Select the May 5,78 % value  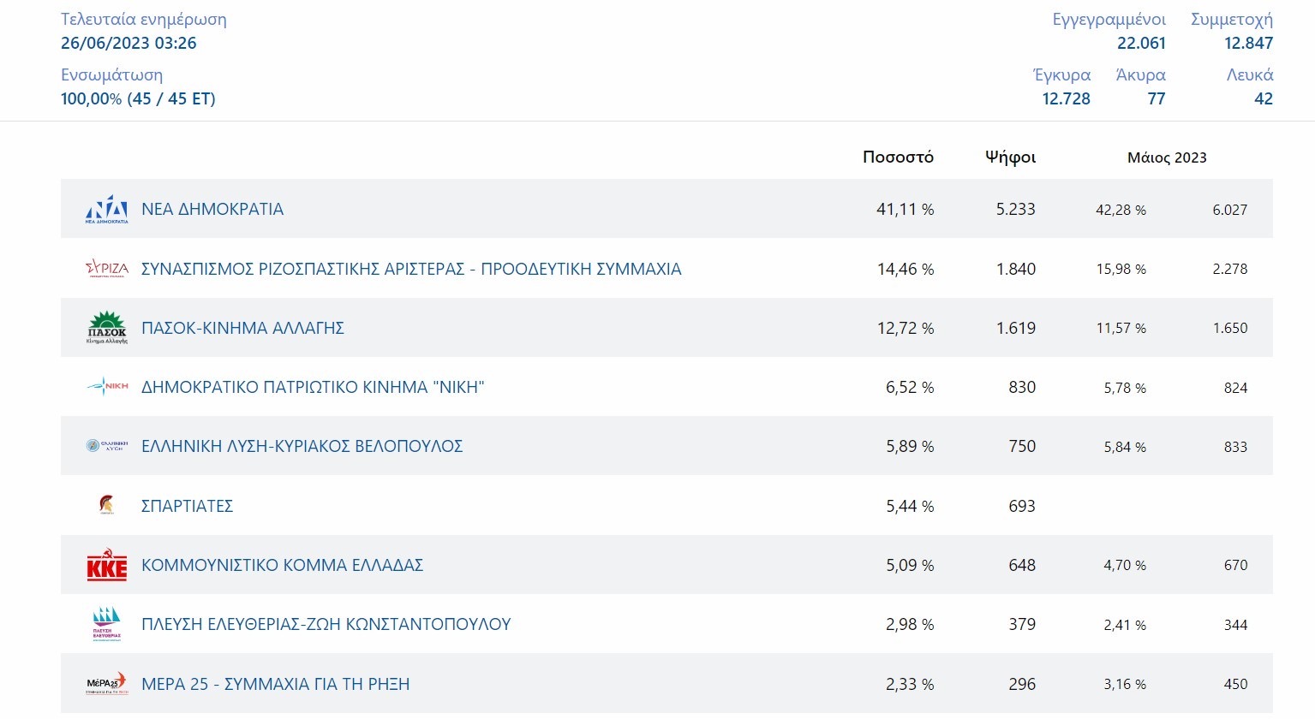click(1125, 388)
